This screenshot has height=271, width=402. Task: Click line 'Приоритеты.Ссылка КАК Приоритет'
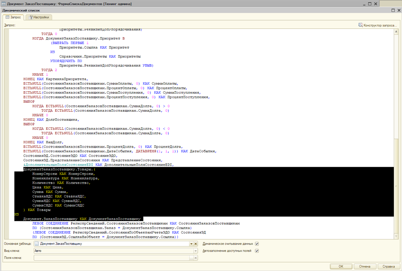pos(94,47)
